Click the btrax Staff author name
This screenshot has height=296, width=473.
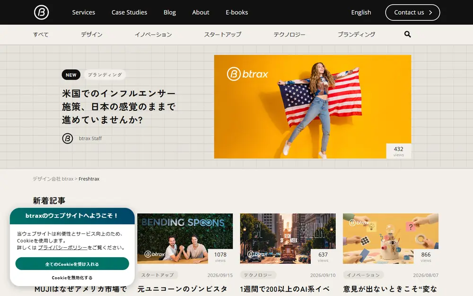pyautogui.click(x=90, y=138)
